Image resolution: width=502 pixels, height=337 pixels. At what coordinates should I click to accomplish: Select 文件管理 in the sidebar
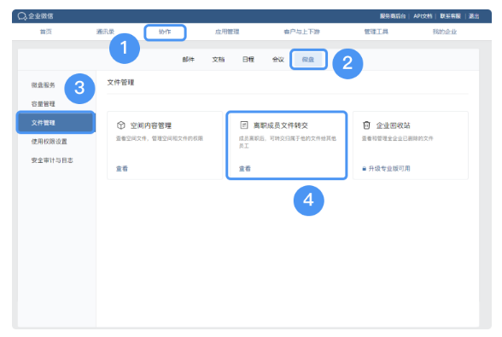coord(56,123)
